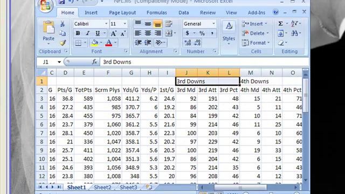Viewport: 345px width, 194px height.
Task: Open the Paste options arrow
Action: pyautogui.click(x=49, y=44)
